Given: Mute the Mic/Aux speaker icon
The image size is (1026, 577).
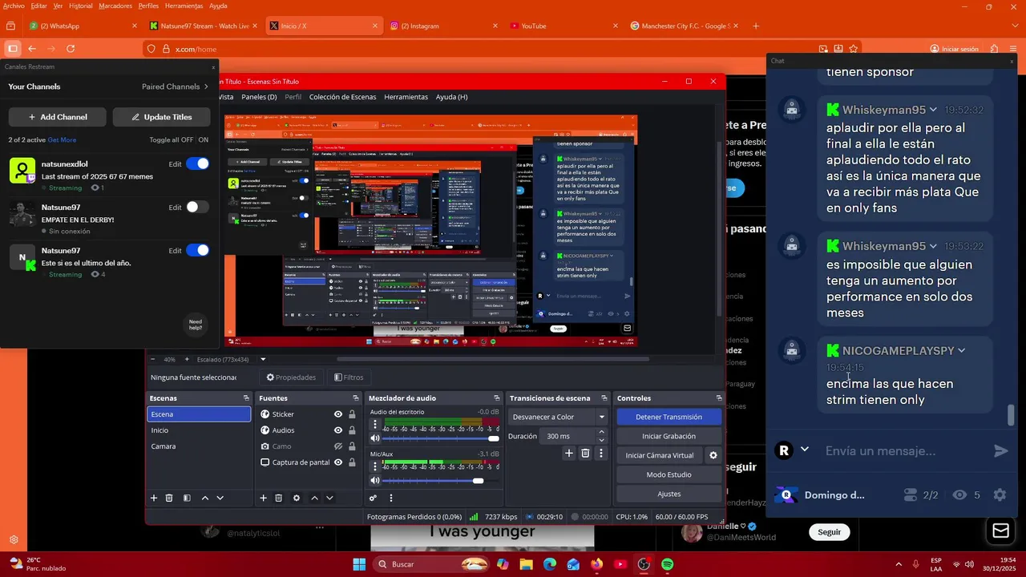Looking at the screenshot, I should [374, 481].
